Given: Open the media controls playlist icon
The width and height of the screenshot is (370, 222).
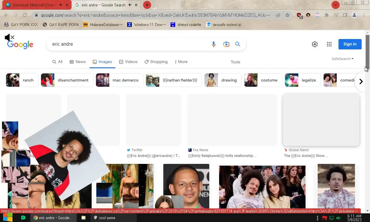Looking at the screenshot, I should coord(336,15).
